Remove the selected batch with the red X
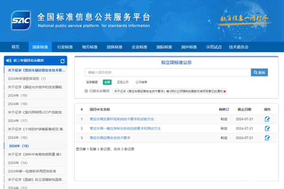This screenshot has height=189, width=284. pyautogui.click(x=225, y=91)
